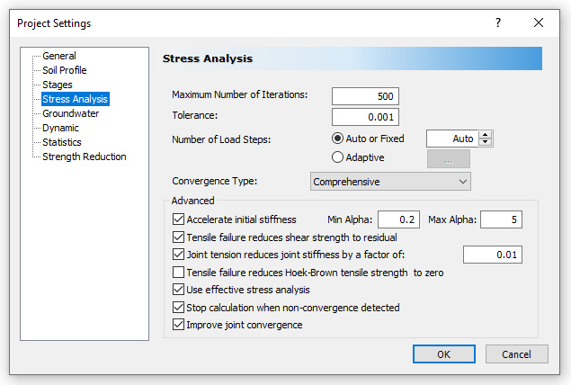Select the Adaptive radio button

tap(338, 157)
